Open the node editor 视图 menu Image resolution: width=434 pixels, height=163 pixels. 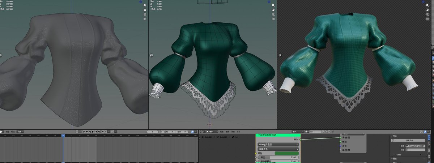tap(222, 132)
